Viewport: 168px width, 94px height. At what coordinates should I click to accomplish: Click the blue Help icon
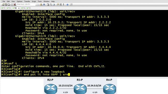click(67, 5)
